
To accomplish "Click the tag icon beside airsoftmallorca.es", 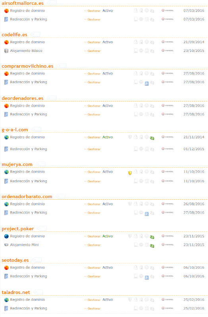I will click(52, 3).
